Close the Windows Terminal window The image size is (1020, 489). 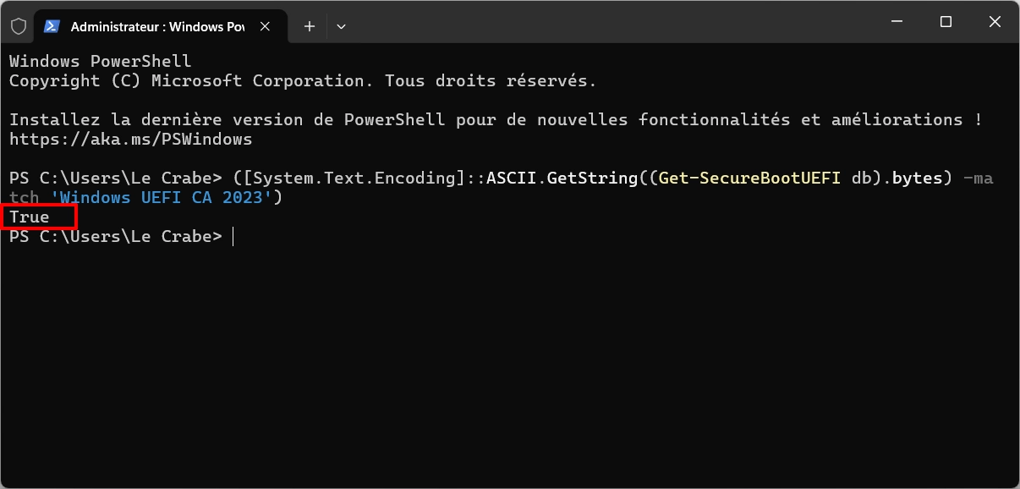(x=994, y=23)
